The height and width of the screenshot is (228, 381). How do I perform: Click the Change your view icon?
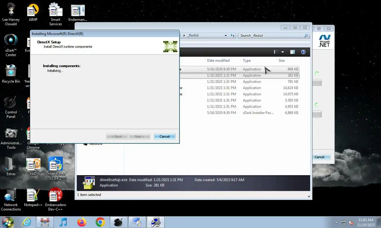pos(276,52)
